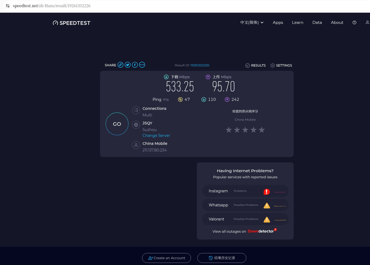Click the ISP person icon beside China Mobile
This screenshot has height=265, width=370.
pyautogui.click(x=136, y=145)
